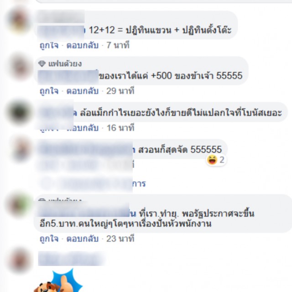This screenshot has width=292, height=292.
Task: Open the avatar beside the 5 บาท comment
Action: click(19, 204)
